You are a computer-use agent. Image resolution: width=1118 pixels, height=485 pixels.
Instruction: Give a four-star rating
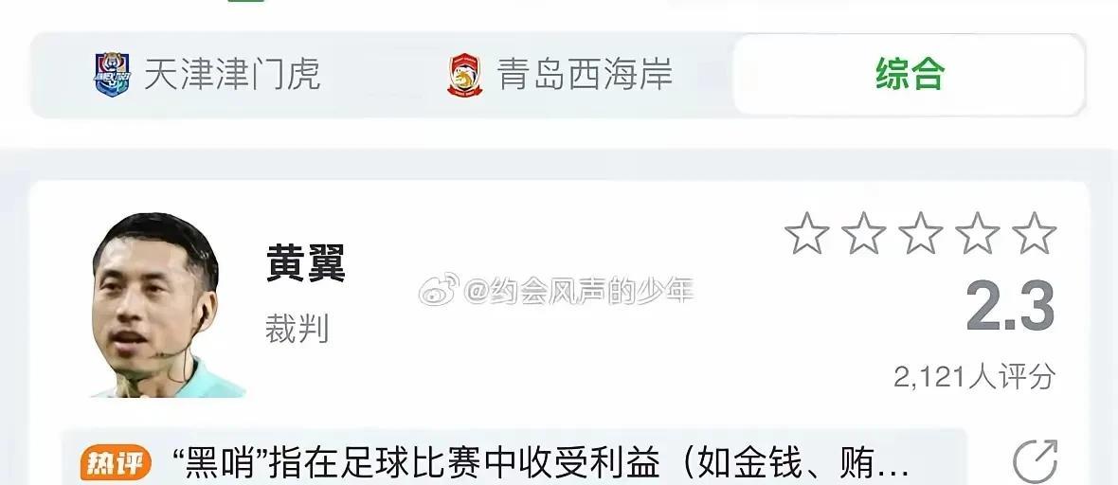point(978,233)
